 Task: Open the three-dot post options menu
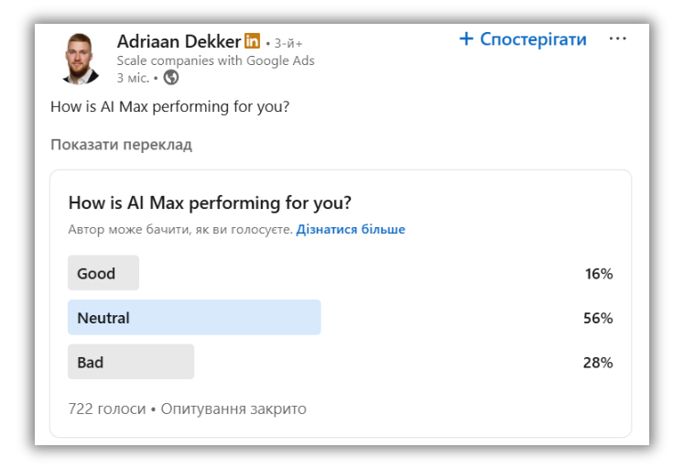[x=618, y=39]
